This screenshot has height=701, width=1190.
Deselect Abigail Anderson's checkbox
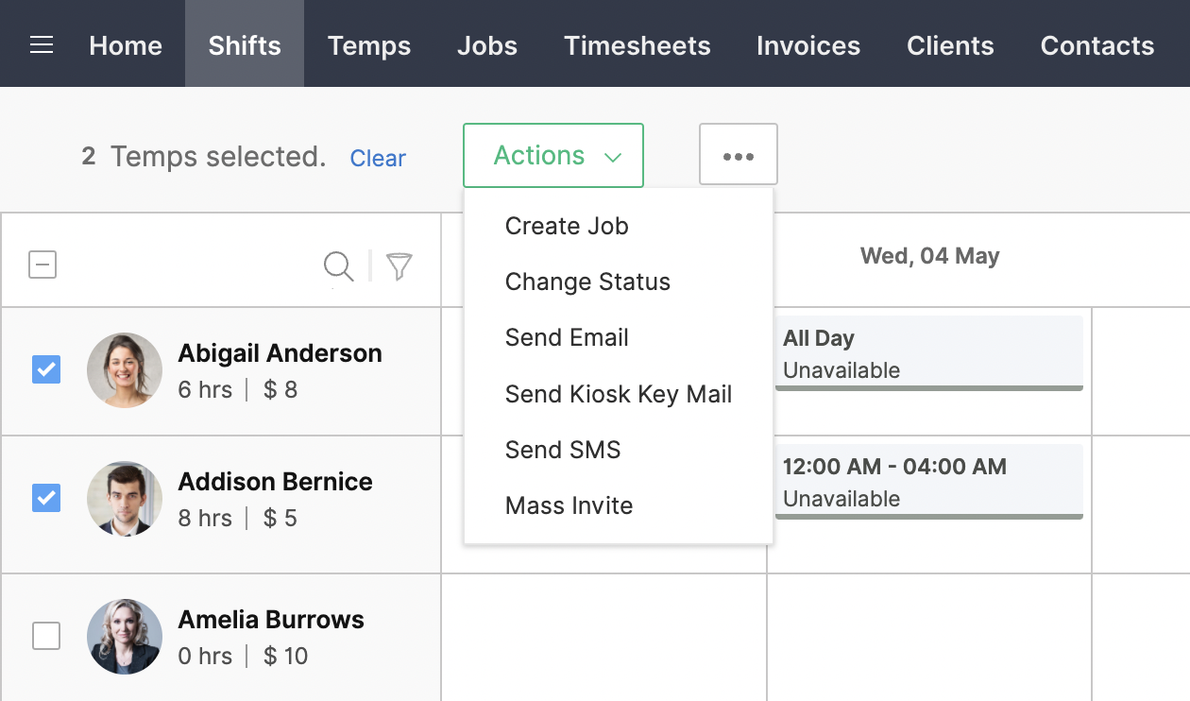click(x=45, y=369)
